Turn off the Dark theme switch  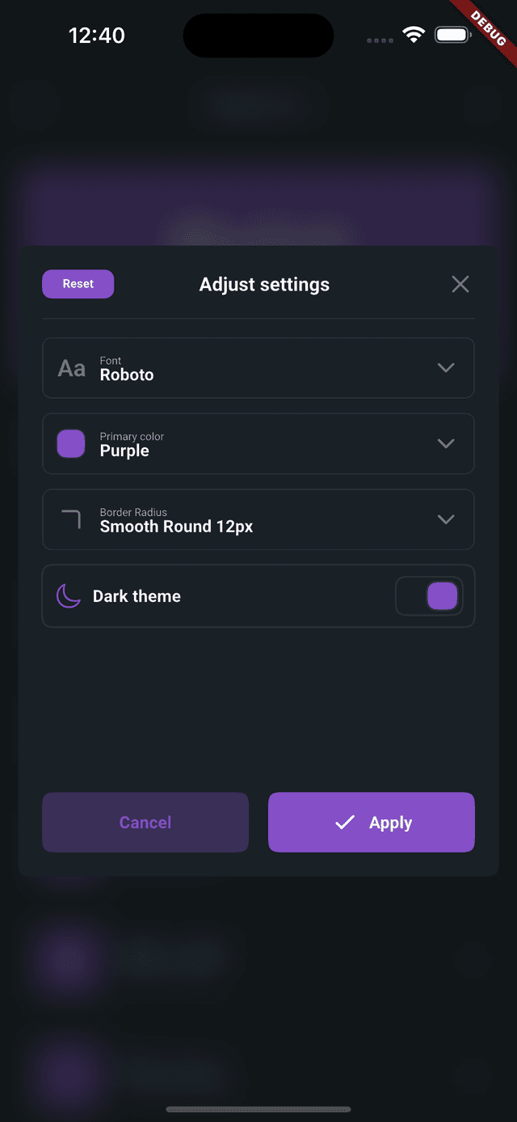429,596
